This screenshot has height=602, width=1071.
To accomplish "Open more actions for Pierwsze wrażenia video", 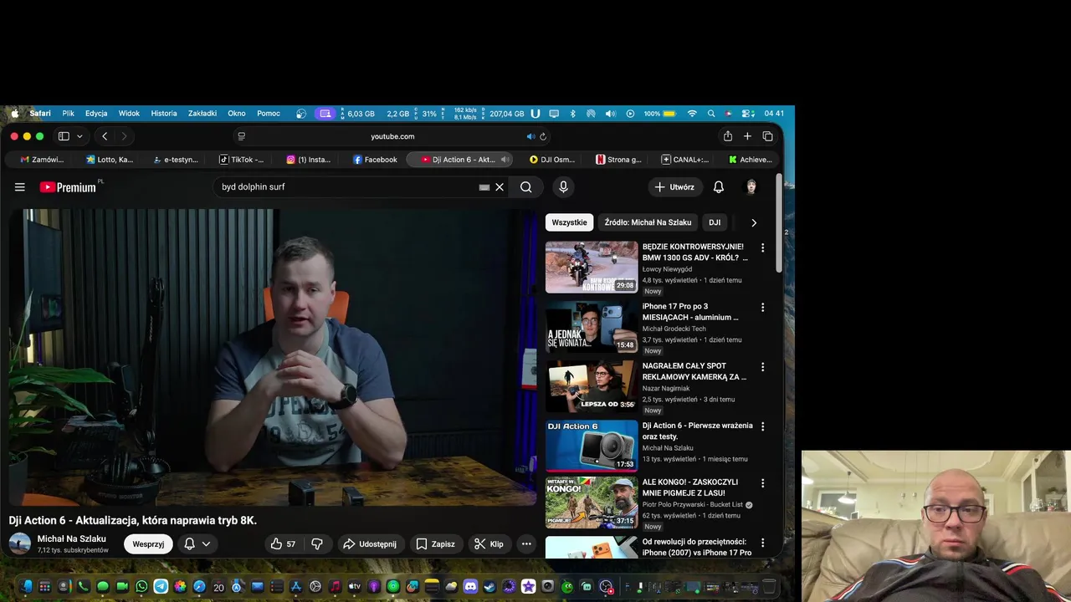I will tap(762, 426).
